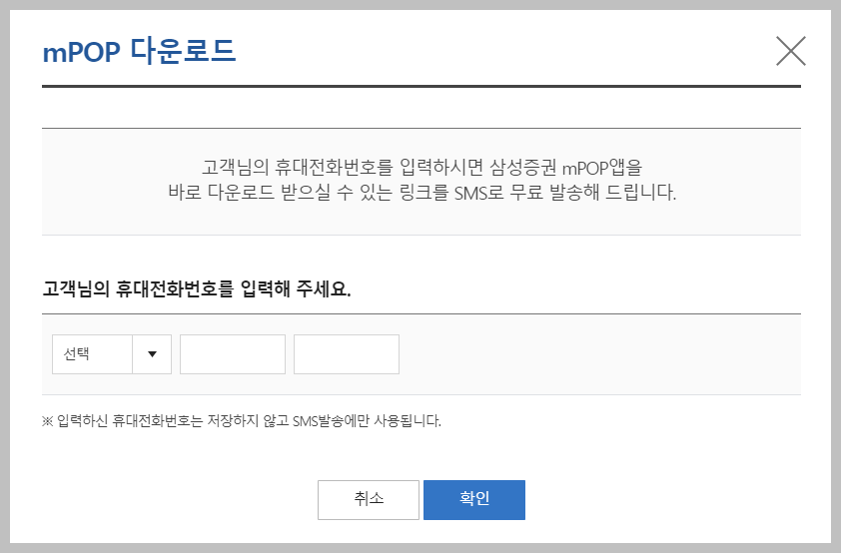Click the line about SMS로 무료 발송
This screenshot has height=553, width=841.
coord(421,192)
